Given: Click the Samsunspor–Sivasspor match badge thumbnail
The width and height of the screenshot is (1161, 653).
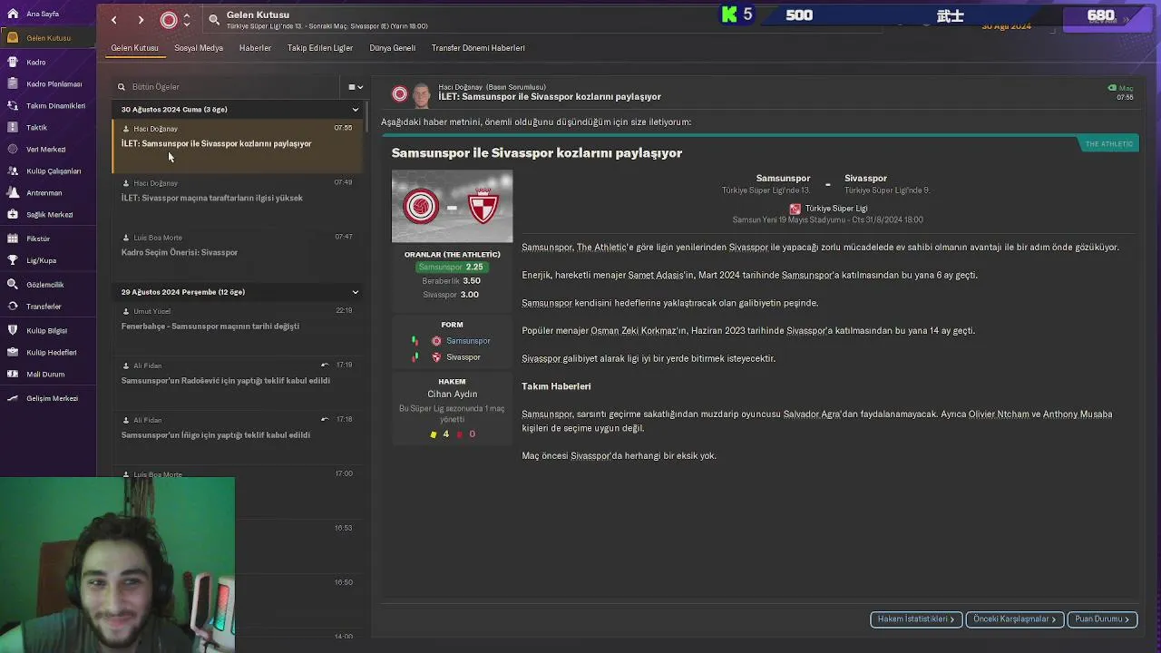Looking at the screenshot, I should (452, 207).
